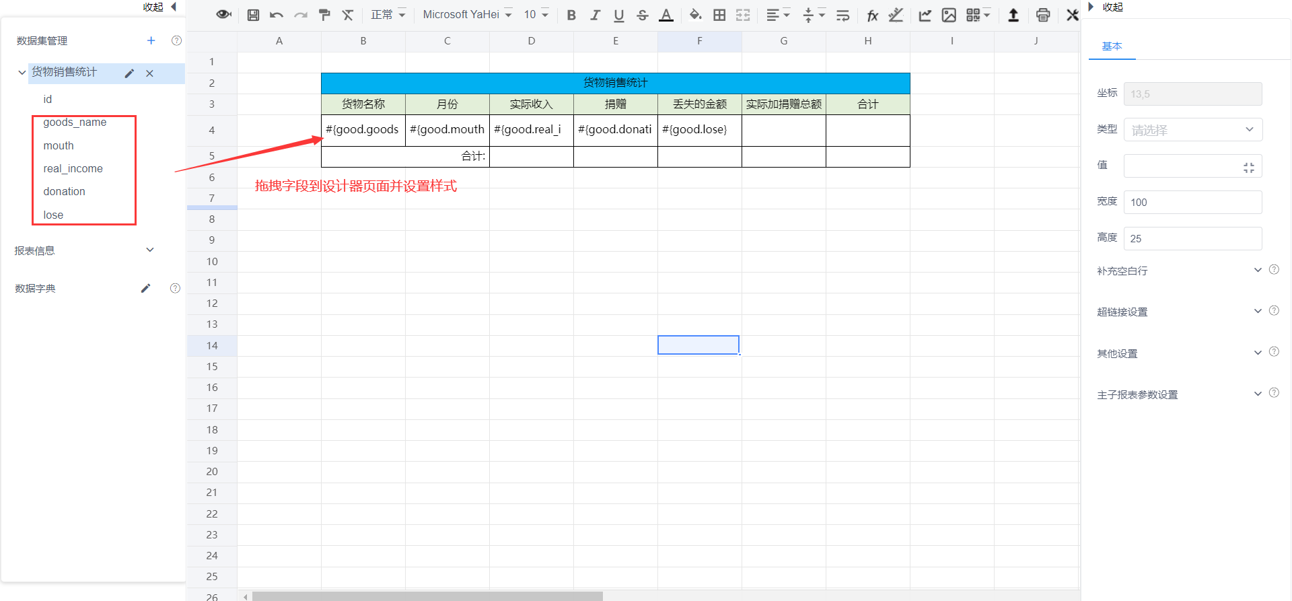Toggle italic formatting
Screen dimensions: 1292x601
(595, 15)
